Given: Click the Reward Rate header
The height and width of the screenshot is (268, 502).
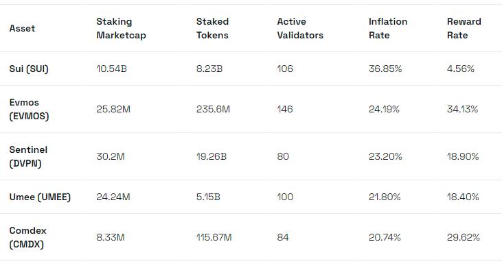Looking at the screenshot, I should coord(464,28).
